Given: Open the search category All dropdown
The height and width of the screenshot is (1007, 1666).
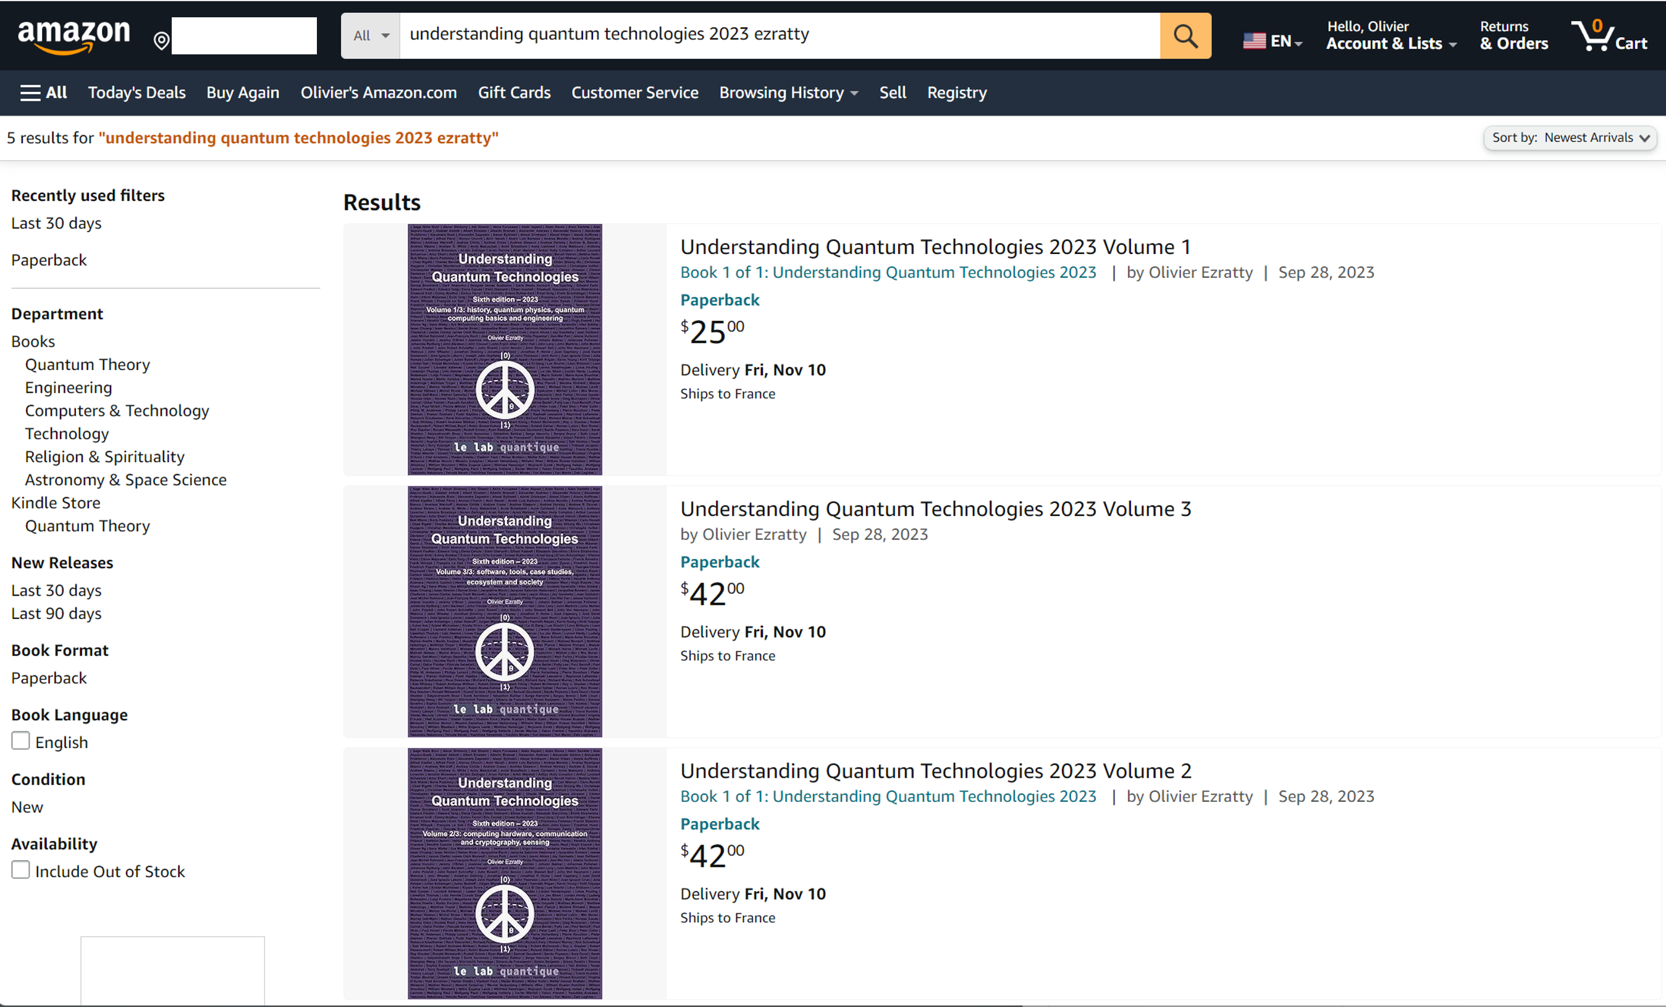Looking at the screenshot, I should click(371, 36).
